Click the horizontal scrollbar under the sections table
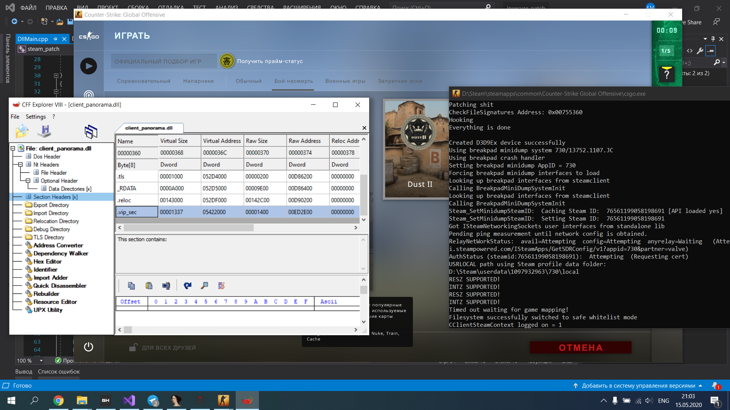This screenshot has height=410, width=730. (x=188, y=227)
